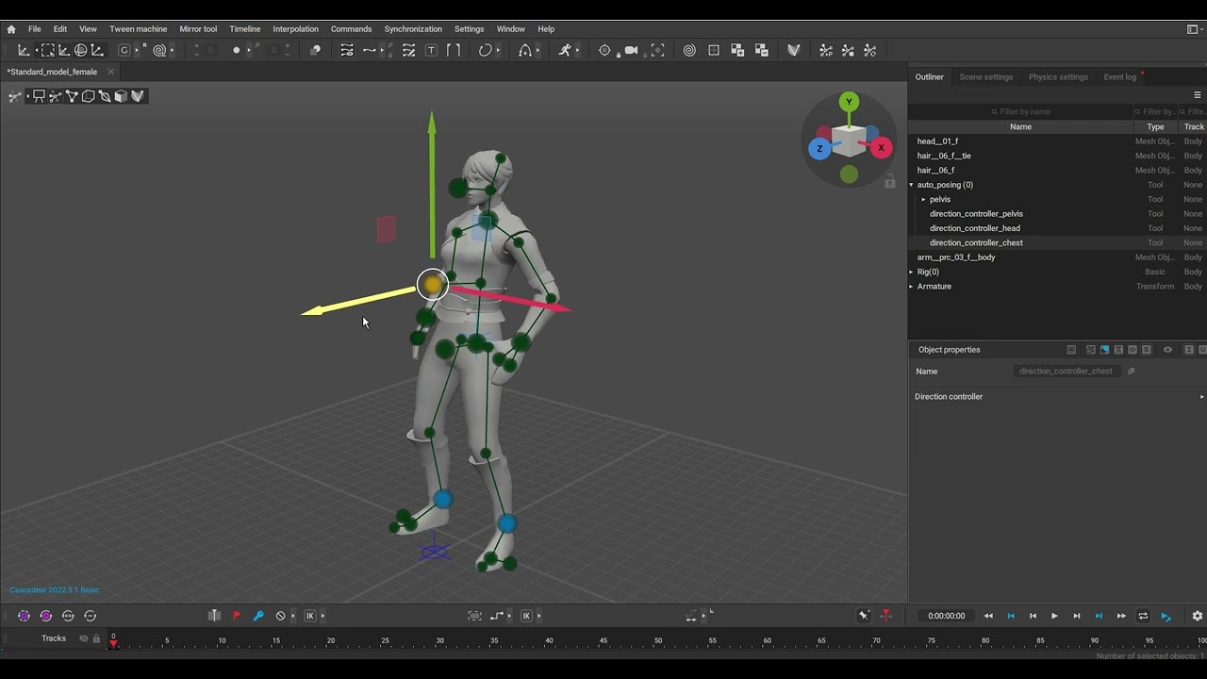
Task: Click the spiral rotation icon near G button
Action: (159, 50)
